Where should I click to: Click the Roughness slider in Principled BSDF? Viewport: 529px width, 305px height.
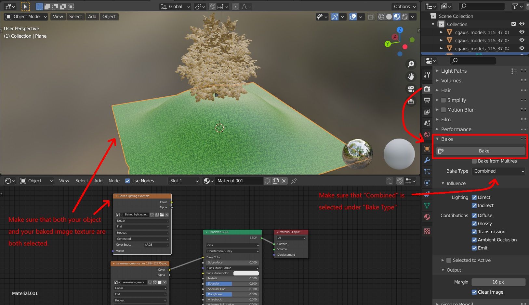click(232, 294)
